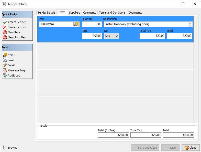The image size is (201, 152).
Task: Go to the Documents tab
Action: (x=135, y=13)
